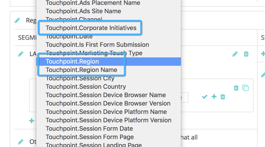Add a condition with plus beside checkmark

[214, 97]
